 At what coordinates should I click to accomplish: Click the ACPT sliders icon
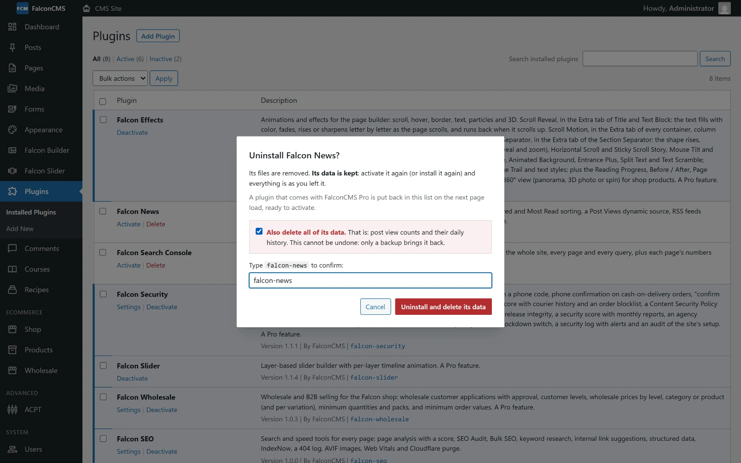point(13,410)
